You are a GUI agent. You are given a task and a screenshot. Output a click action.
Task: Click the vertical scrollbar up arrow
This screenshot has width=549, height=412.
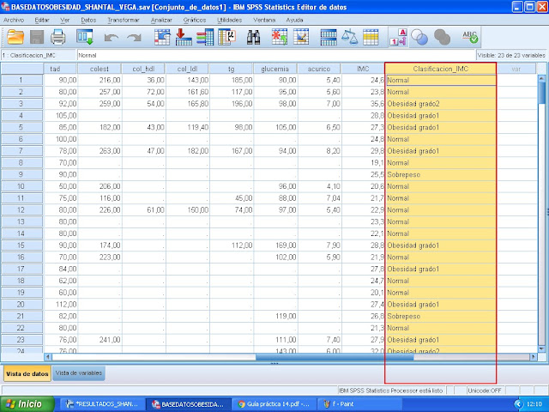pyautogui.click(x=541, y=78)
